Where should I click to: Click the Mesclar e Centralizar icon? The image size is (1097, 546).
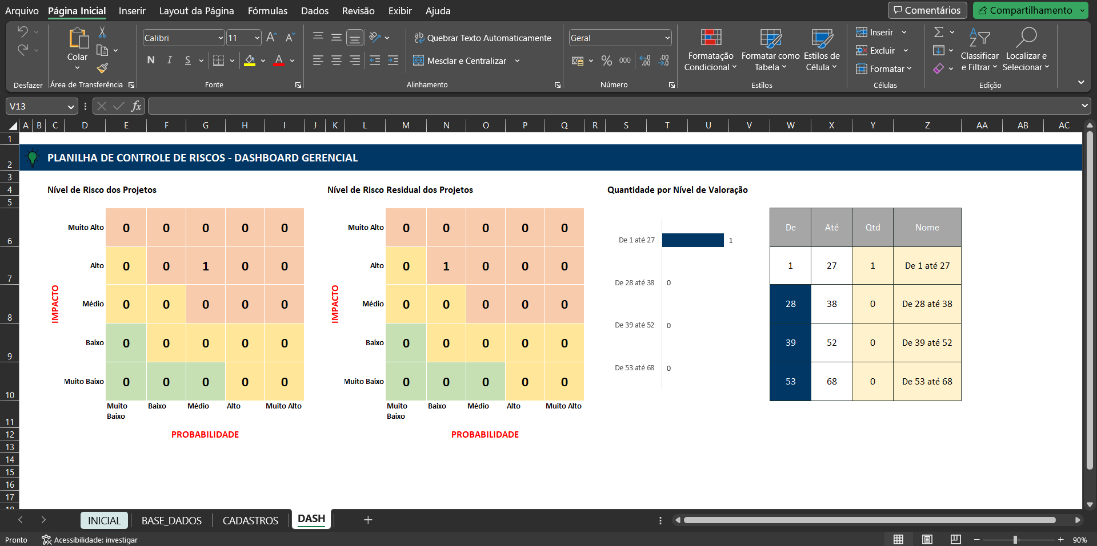(461, 60)
